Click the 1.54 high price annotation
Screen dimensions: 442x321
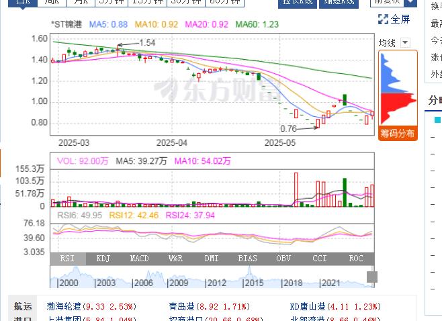(x=147, y=42)
